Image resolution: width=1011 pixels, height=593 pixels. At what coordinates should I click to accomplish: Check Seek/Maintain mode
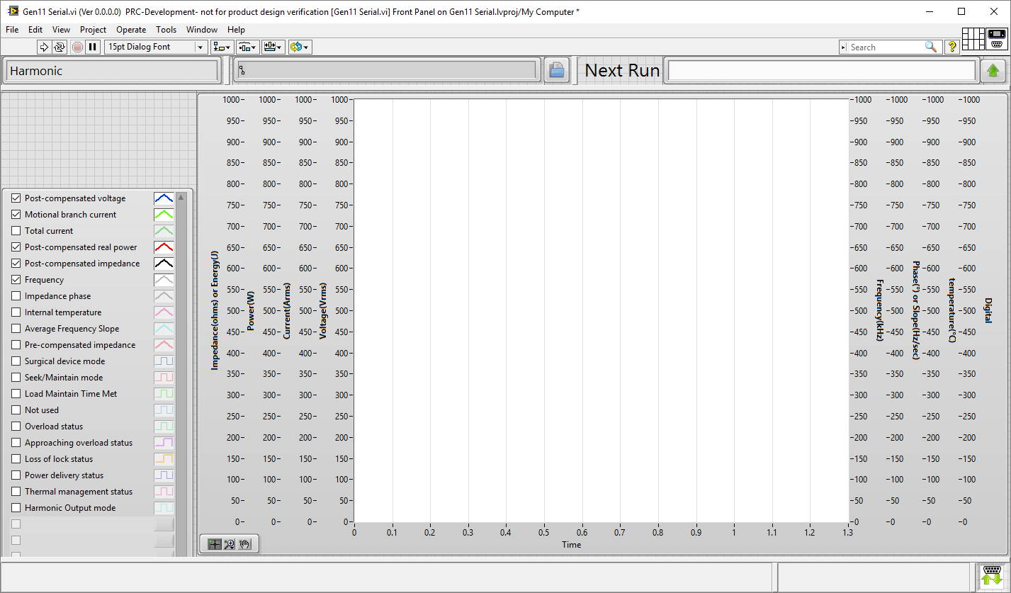[16, 378]
